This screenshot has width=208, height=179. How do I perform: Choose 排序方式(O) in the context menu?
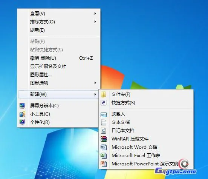pyautogui.click(x=59, y=22)
